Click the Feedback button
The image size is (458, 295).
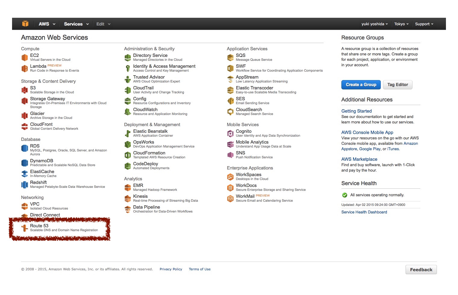click(x=421, y=269)
